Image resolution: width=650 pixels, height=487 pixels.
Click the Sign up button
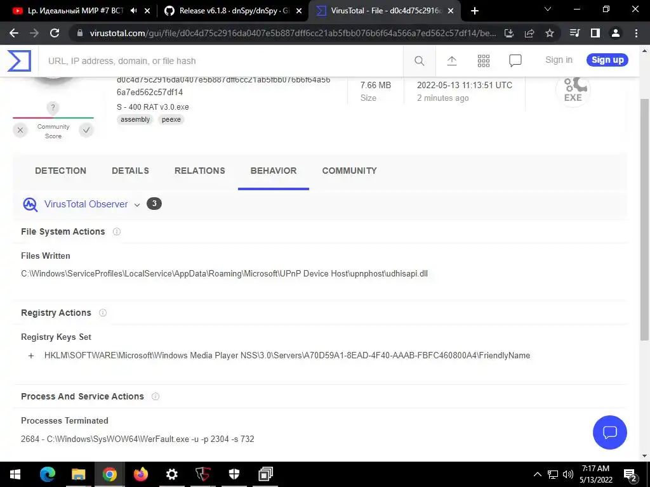pyautogui.click(x=607, y=60)
